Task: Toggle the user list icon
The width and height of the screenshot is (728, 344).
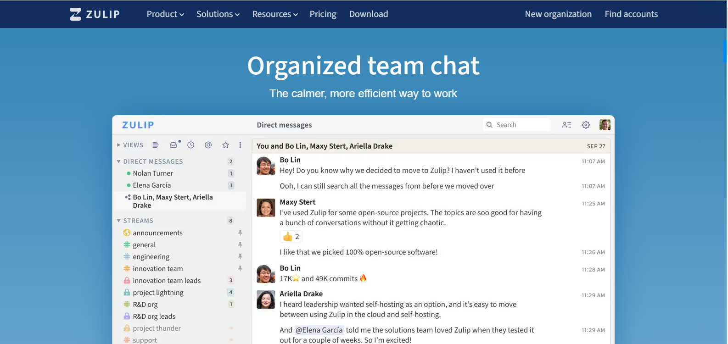Action: (567, 125)
